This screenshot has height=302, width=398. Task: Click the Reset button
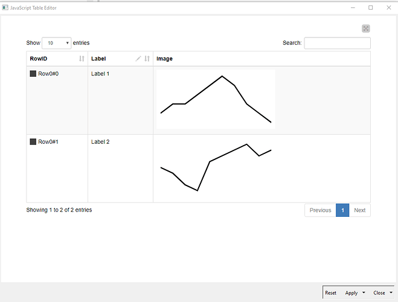pos(330,292)
